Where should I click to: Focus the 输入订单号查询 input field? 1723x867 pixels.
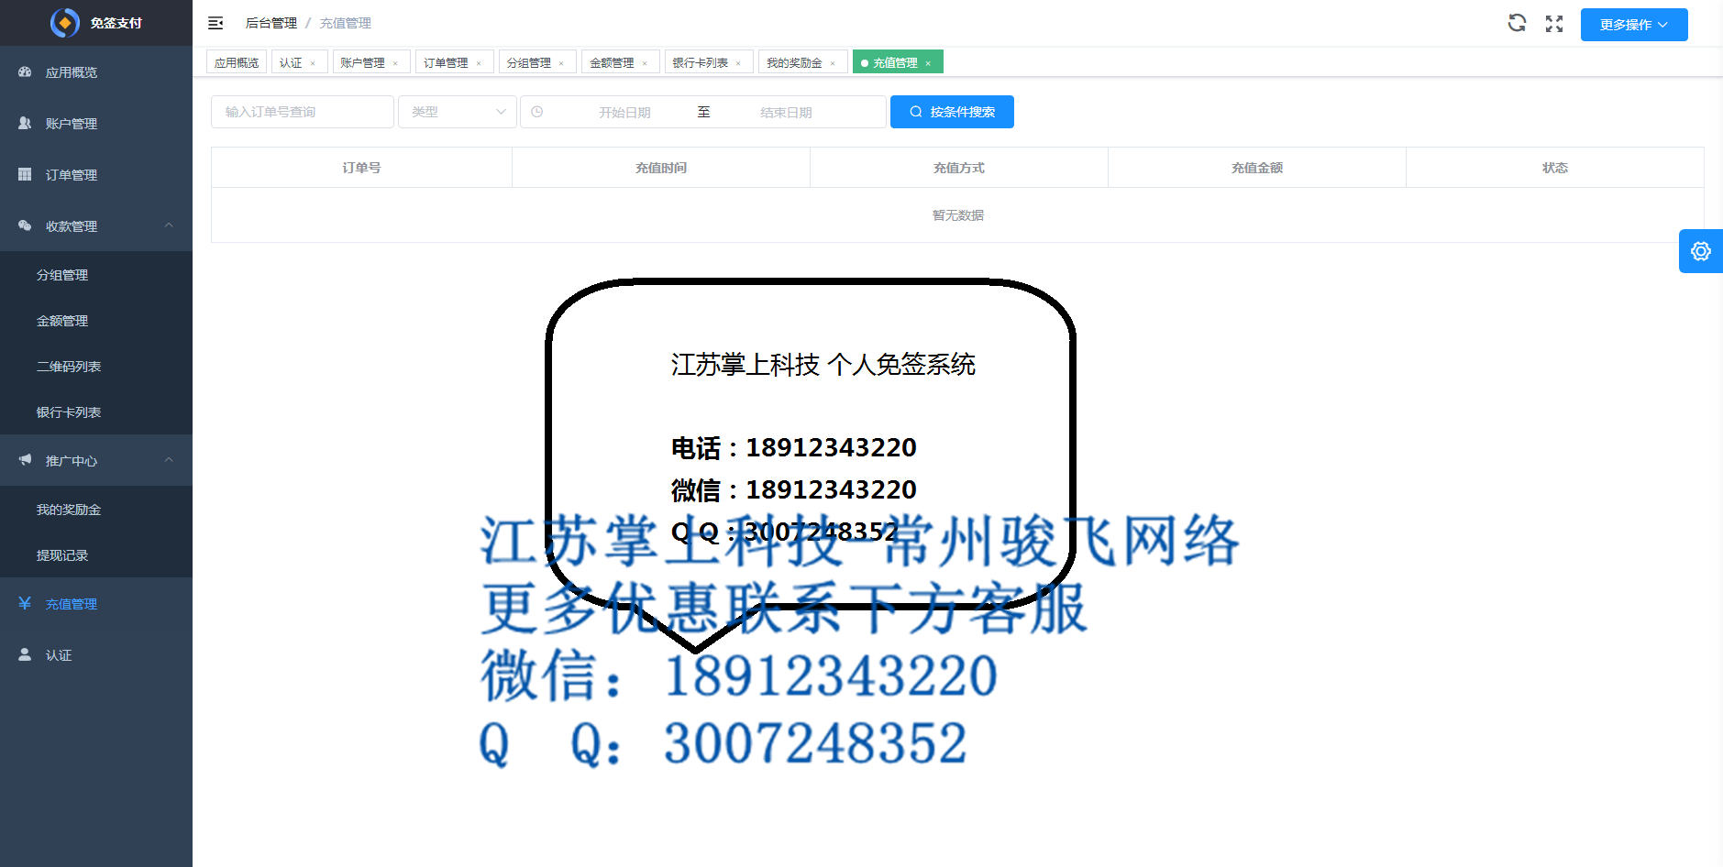click(x=303, y=112)
